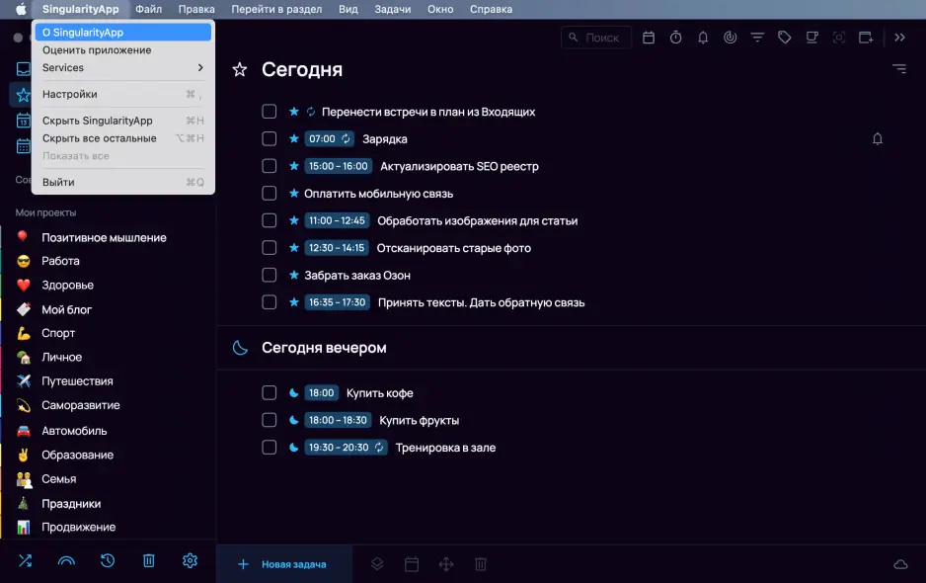The width and height of the screenshot is (926, 583).
Task: Mark Оплатить мобильную связь as done
Action: coord(269,194)
